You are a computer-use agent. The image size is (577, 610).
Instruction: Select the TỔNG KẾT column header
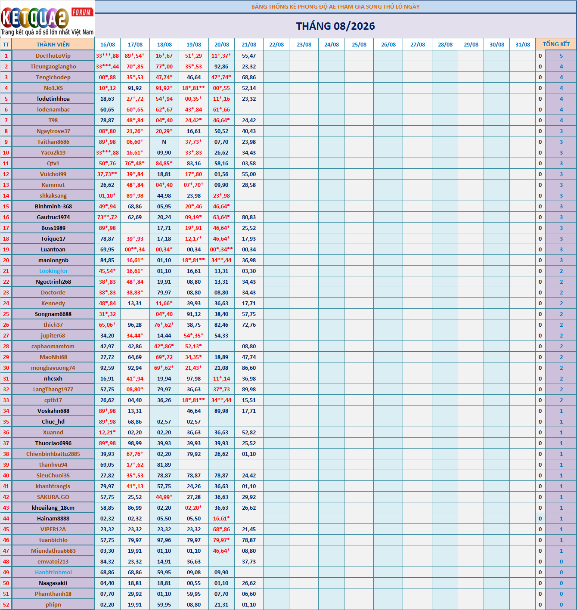coord(556,44)
